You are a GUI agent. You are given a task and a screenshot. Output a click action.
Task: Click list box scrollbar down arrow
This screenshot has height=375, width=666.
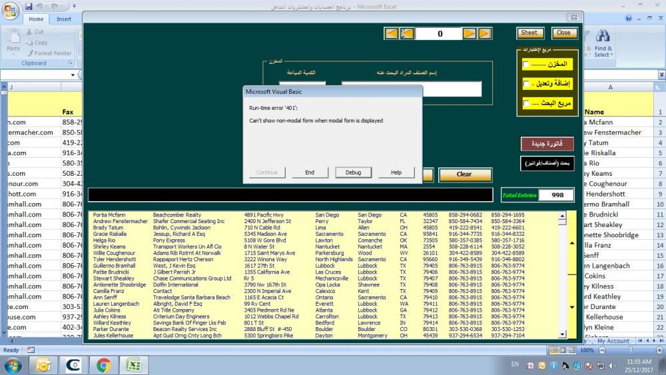point(562,334)
